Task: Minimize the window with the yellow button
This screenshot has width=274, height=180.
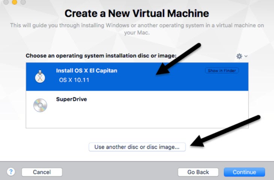Action: click(x=15, y=2)
